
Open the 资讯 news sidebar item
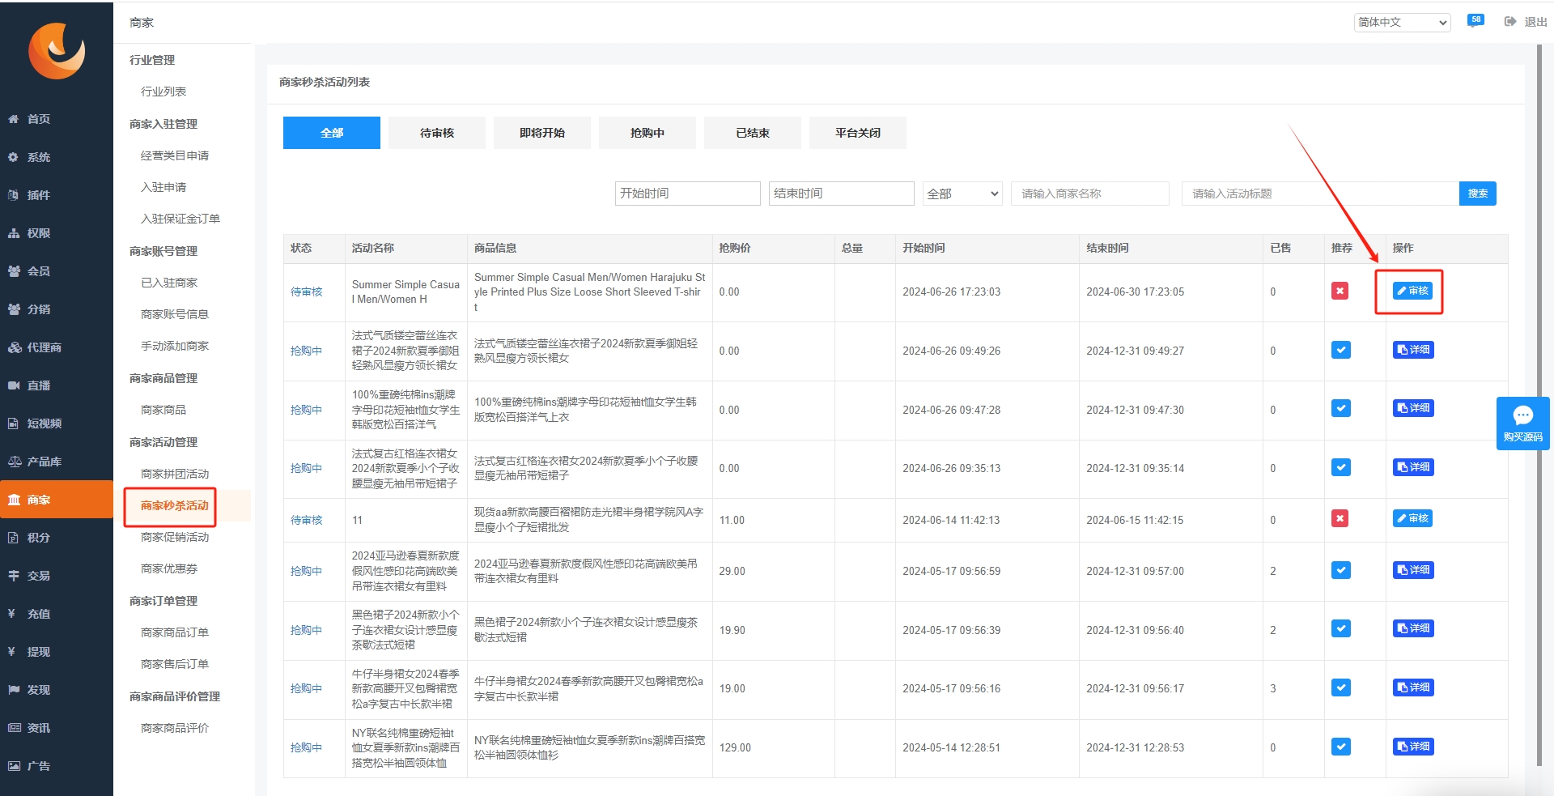click(x=57, y=728)
